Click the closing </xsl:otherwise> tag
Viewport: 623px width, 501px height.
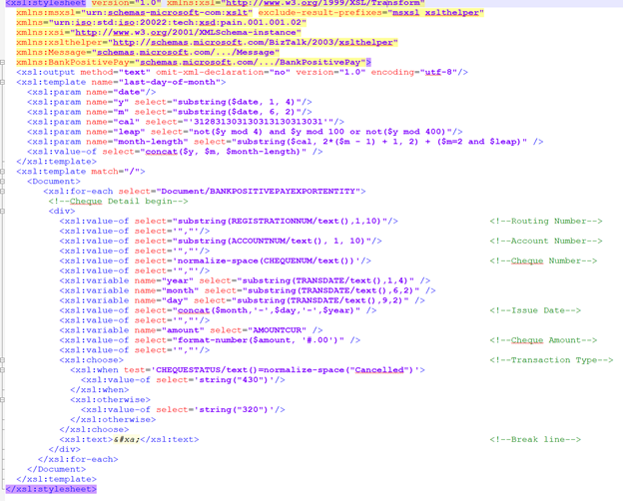click(113, 420)
